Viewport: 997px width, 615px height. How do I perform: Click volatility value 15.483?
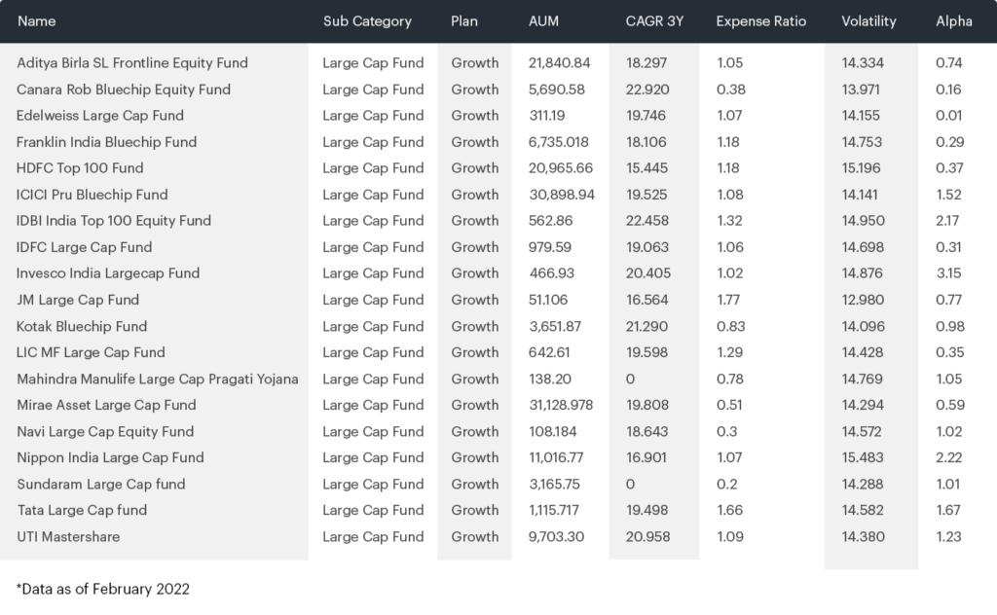click(863, 458)
